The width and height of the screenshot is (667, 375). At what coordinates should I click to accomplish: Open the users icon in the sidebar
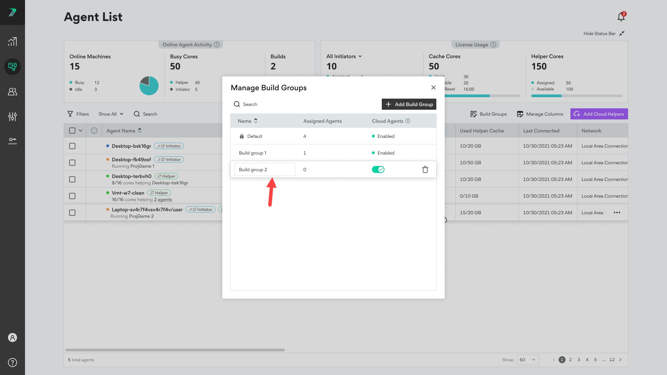(x=13, y=92)
